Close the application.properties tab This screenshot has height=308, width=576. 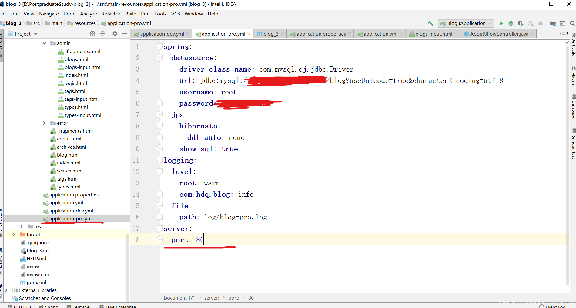click(x=350, y=34)
